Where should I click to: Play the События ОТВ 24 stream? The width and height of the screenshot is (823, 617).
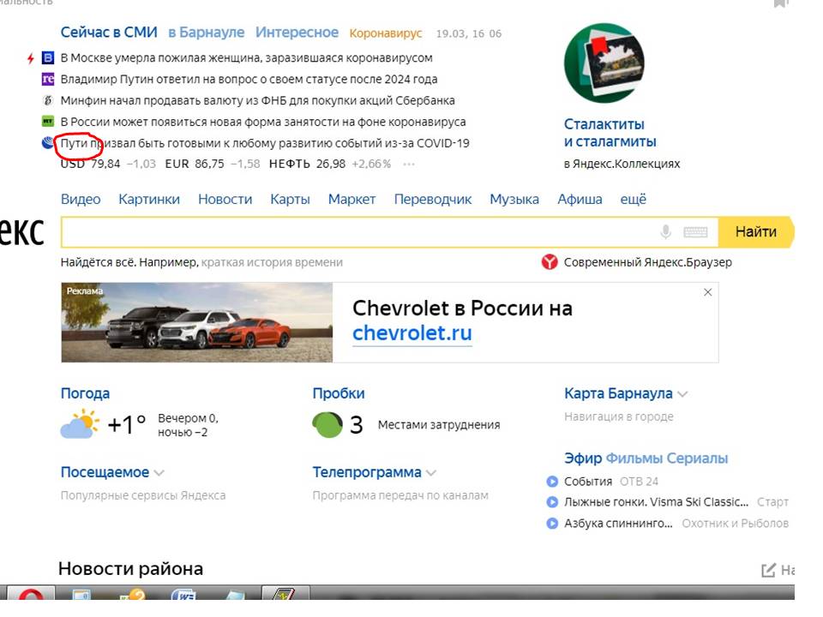(552, 481)
